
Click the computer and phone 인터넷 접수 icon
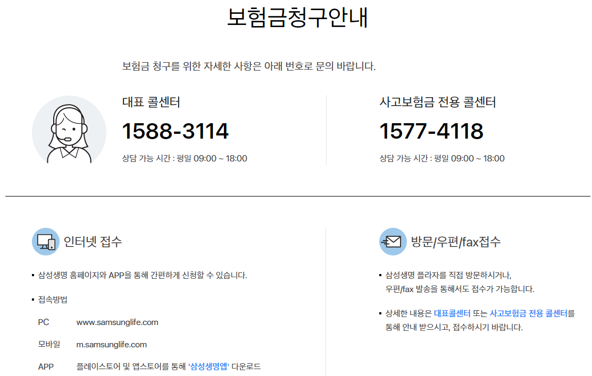(46, 241)
